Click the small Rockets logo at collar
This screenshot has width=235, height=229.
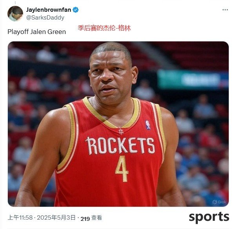coord(121,132)
